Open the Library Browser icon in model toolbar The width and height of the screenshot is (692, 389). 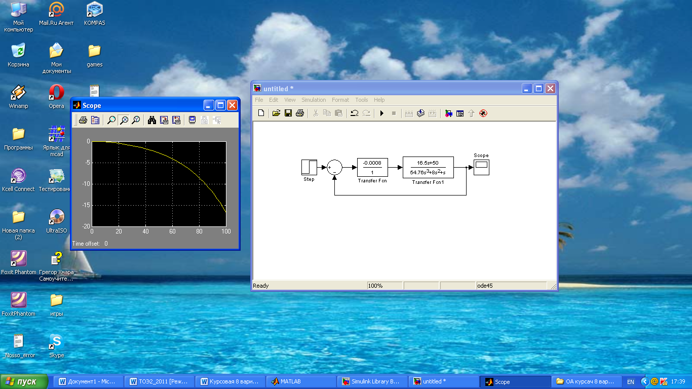pos(448,113)
